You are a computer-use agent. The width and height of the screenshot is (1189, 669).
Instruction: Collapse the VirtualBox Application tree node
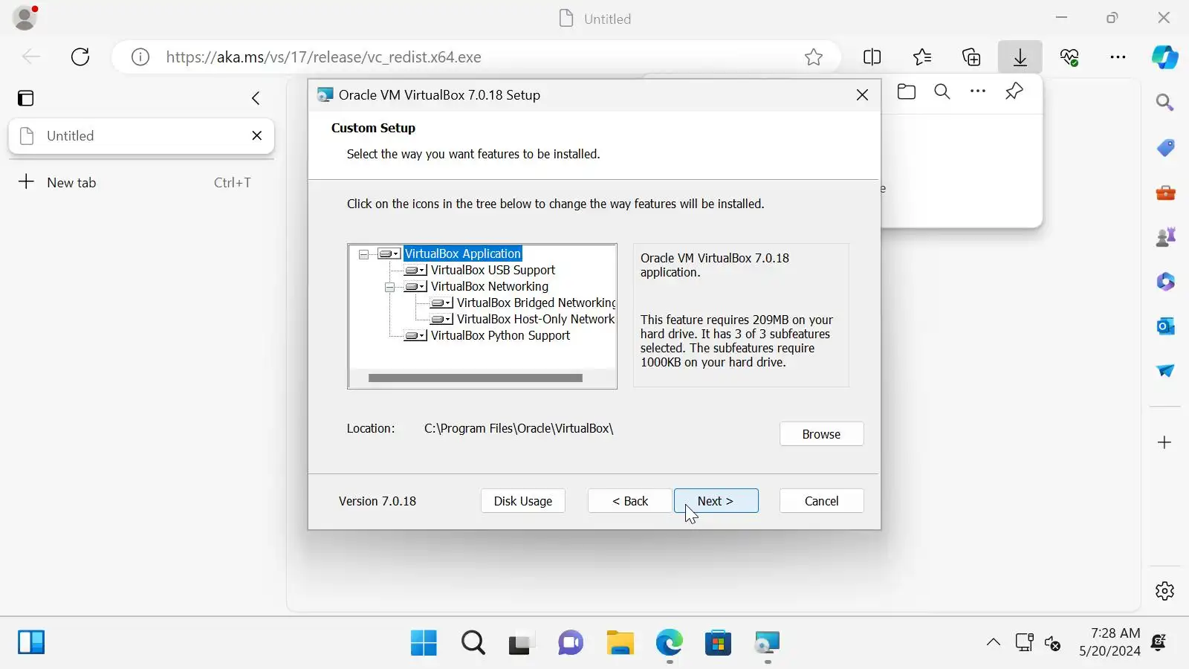click(x=363, y=254)
